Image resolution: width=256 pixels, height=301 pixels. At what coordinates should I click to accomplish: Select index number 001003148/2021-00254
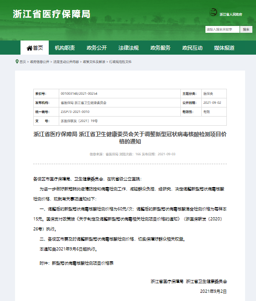point(79,93)
